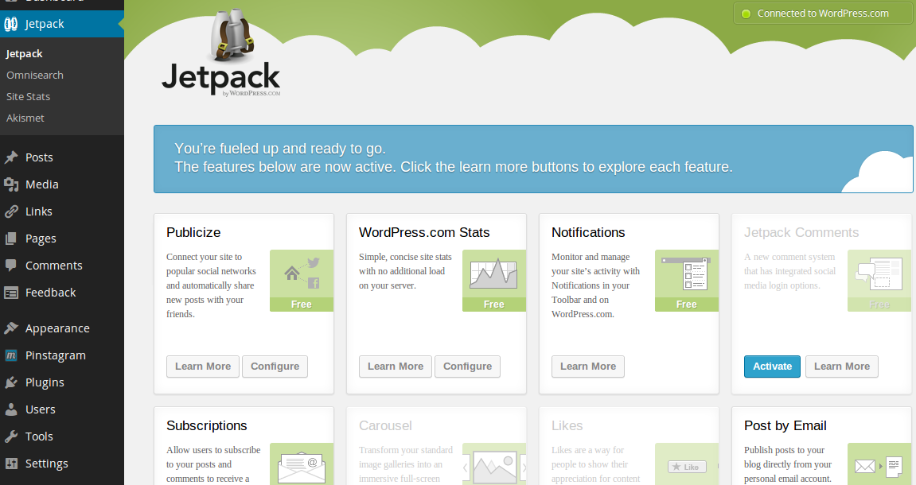Click the Jetpack Comments card title
916x485 pixels.
point(801,232)
